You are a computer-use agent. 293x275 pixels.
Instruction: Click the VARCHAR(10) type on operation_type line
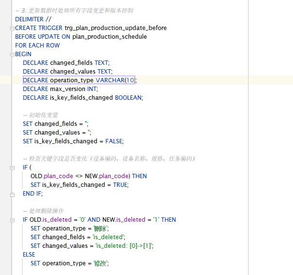point(116,80)
